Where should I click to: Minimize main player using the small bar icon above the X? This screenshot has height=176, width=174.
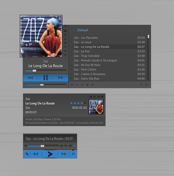(x=65, y=26)
